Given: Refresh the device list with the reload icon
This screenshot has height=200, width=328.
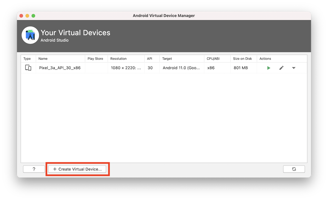Looking at the screenshot, I should tap(294, 169).
